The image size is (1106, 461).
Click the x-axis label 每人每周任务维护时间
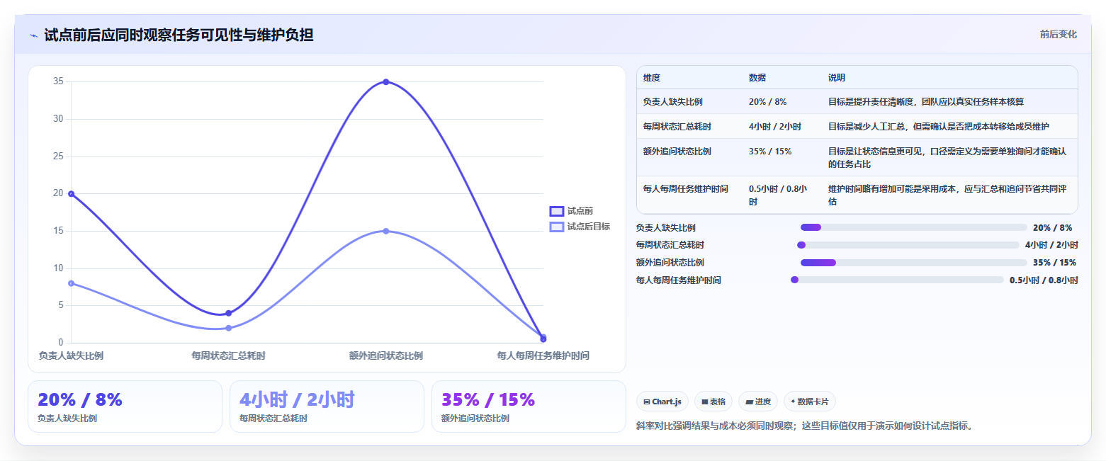543,355
